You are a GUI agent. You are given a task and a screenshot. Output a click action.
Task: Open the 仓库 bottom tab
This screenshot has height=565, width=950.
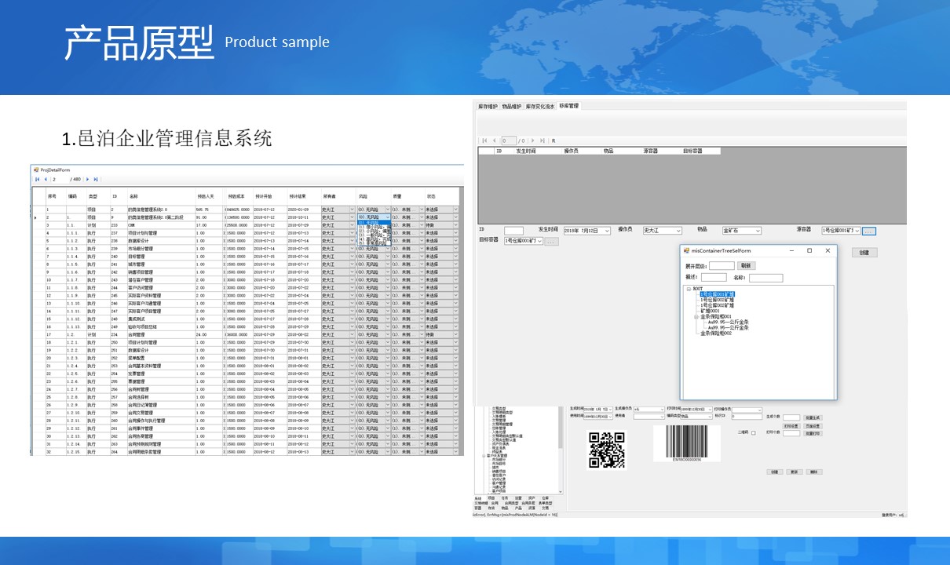(545, 498)
